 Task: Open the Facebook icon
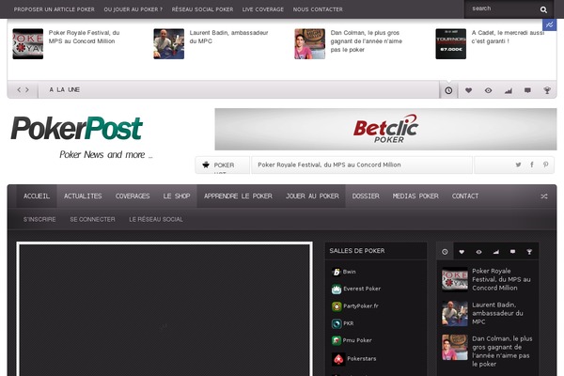pyautogui.click(x=532, y=164)
